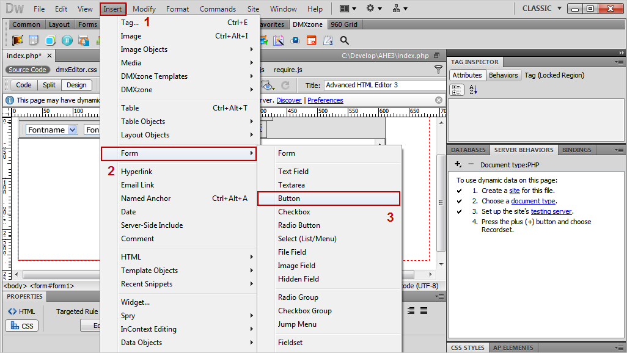Click the align right icon in Properties
Viewport: 627px width, 353px height.
pyautogui.click(x=411, y=311)
